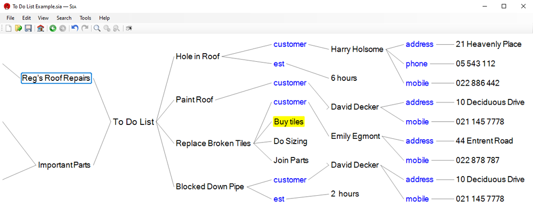Select the Reg's Roof Repairs node
Viewport: 533px width, 209px height.
[56, 78]
